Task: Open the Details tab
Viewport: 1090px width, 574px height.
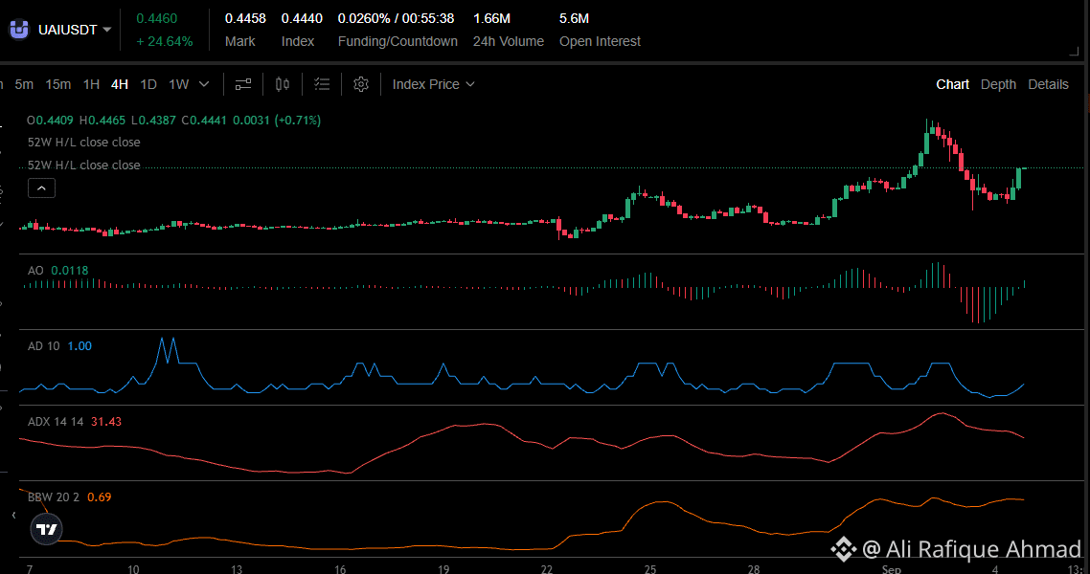Action: (1048, 84)
